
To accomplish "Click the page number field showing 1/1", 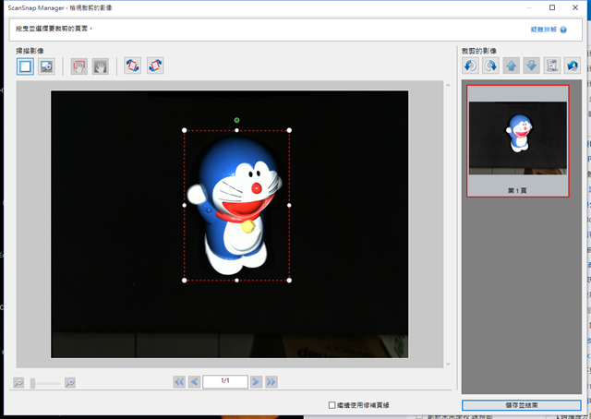I will pyautogui.click(x=225, y=381).
